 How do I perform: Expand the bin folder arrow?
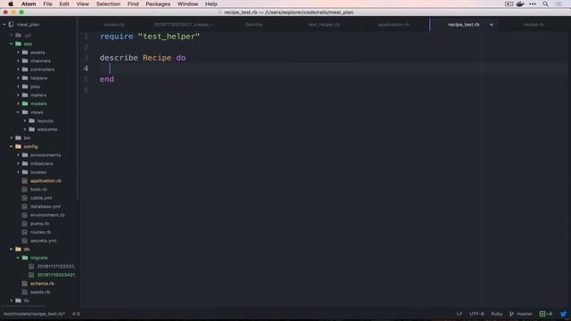click(x=12, y=138)
